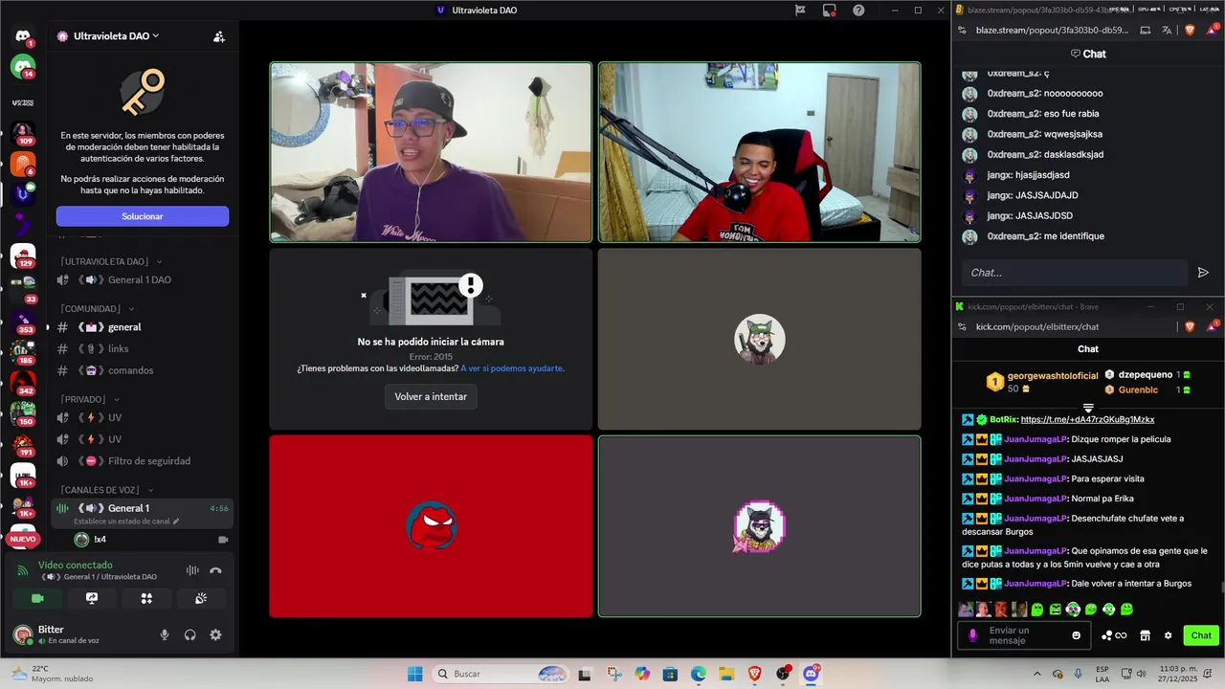Click the red-shirt participant video tile
1225x689 pixels.
(759, 152)
